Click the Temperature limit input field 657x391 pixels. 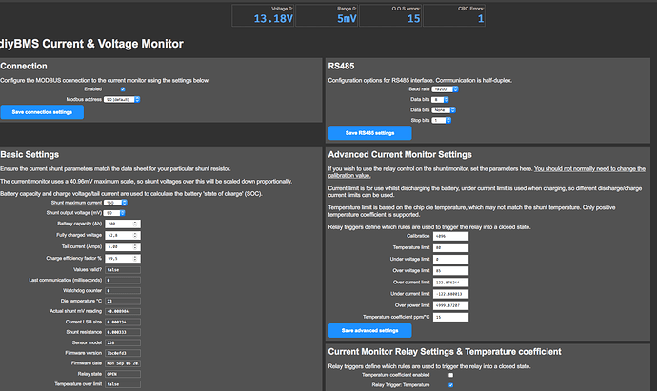(450, 248)
